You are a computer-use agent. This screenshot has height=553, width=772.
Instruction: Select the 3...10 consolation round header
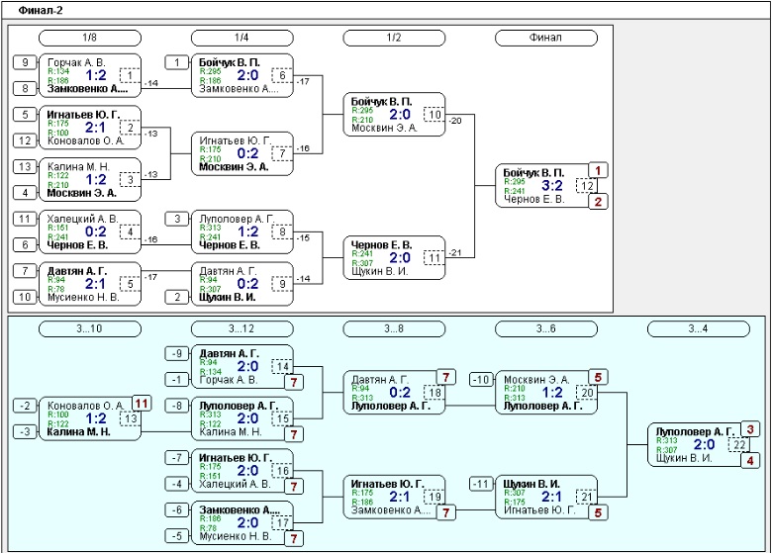[x=90, y=329]
